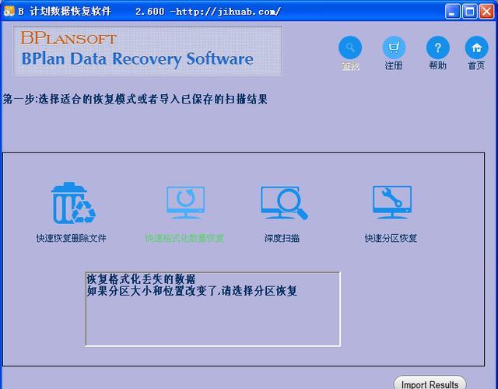Viewport: 498px width, 389px height.
Task: Click the 快速恢复删除文件 label
Action: (71, 238)
